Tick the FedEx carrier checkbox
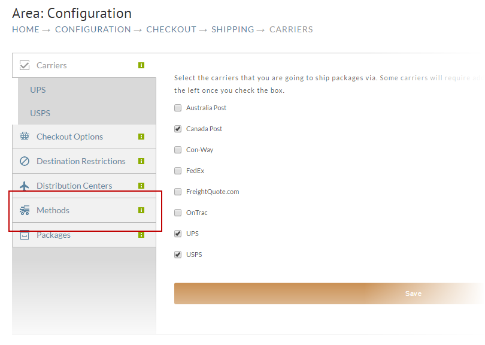This screenshot has height=345, width=485. pyautogui.click(x=178, y=171)
